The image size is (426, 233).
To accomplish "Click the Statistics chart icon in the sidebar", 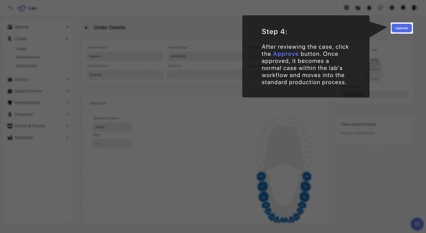I will 10,138.
